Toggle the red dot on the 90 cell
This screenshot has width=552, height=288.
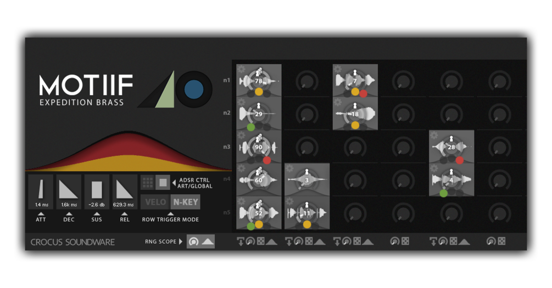267,160
